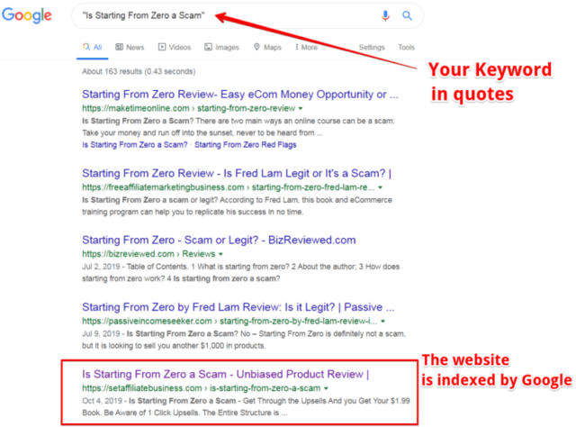Open the More search options menu
This screenshot has width=576, height=427.
306,47
